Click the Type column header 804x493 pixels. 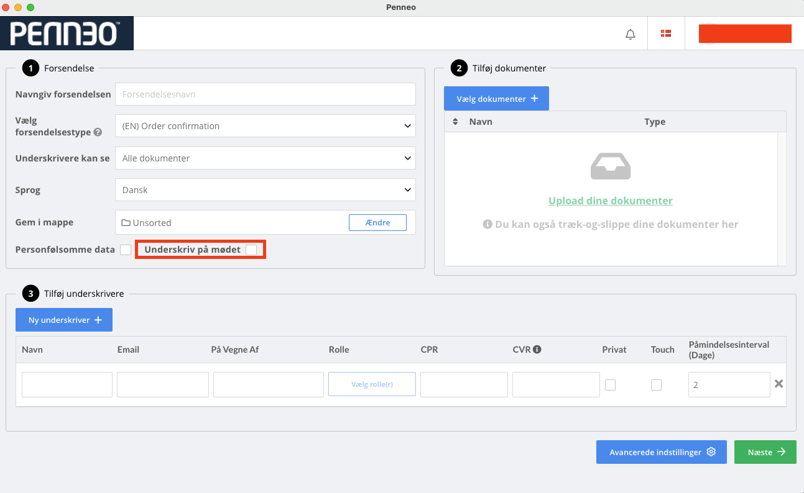click(x=655, y=122)
